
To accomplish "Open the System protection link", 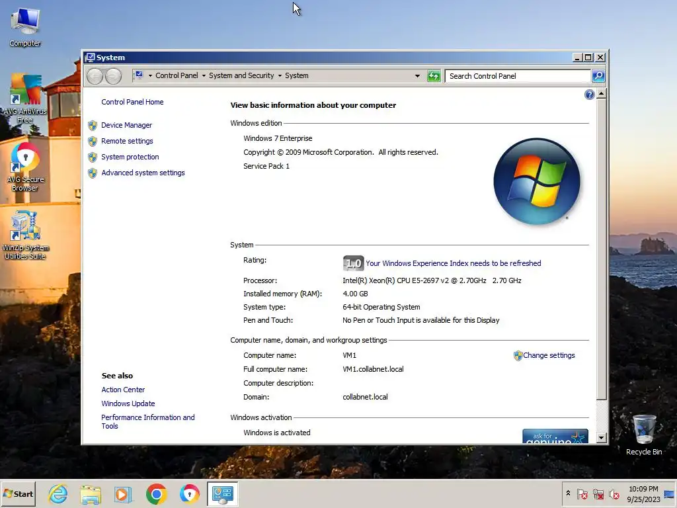I will point(130,157).
